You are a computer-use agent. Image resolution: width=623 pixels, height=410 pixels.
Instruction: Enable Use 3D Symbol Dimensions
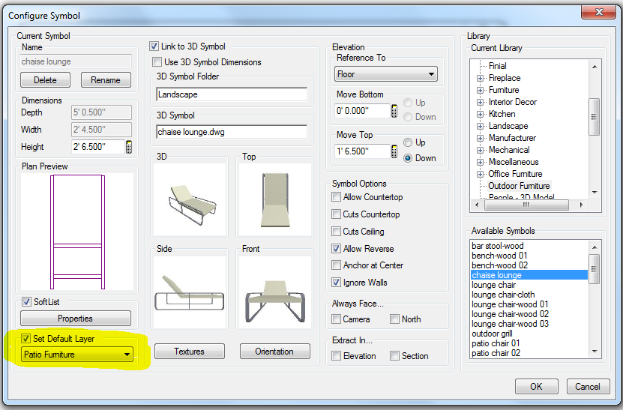(157, 62)
